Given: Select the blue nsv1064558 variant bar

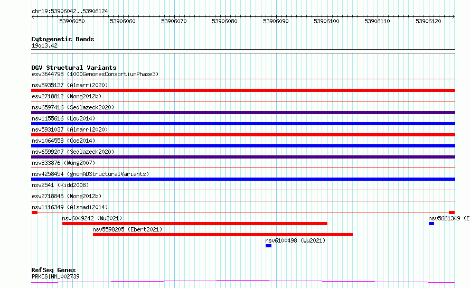Looking at the screenshot, I should click(243, 146).
